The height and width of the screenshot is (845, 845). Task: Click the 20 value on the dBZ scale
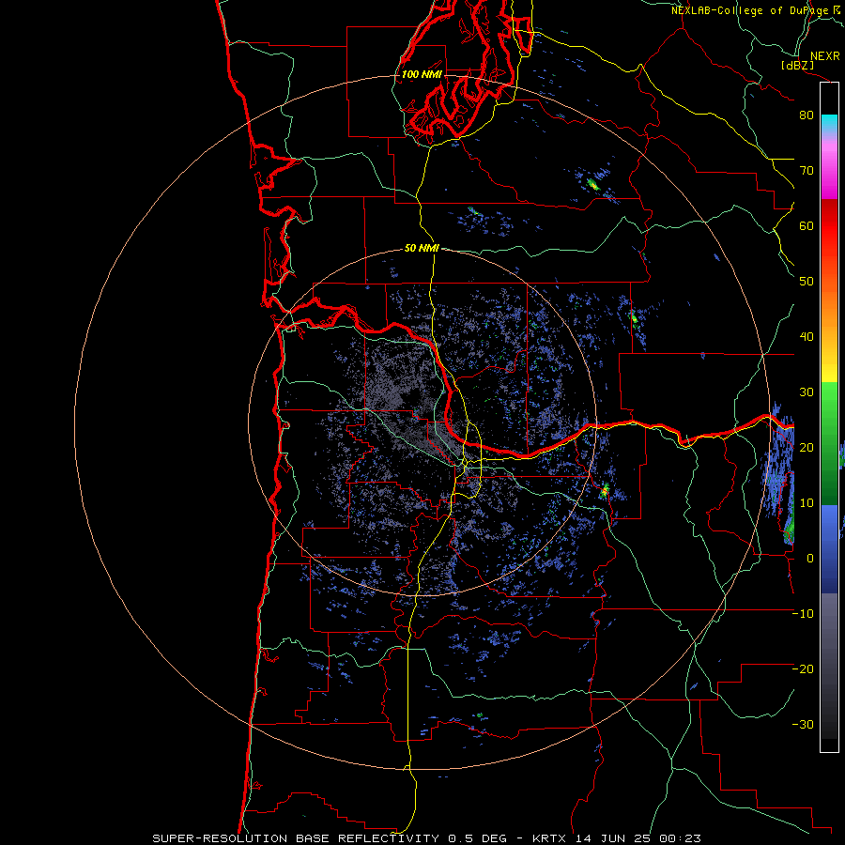point(807,448)
